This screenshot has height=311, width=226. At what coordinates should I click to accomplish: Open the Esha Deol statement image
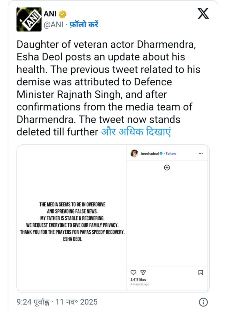[73, 217]
